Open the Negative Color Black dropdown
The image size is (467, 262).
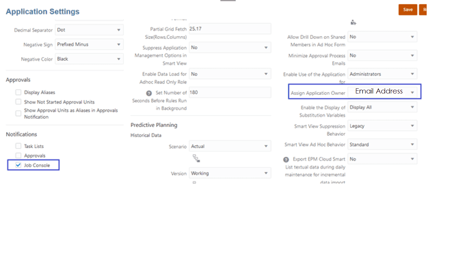click(118, 59)
